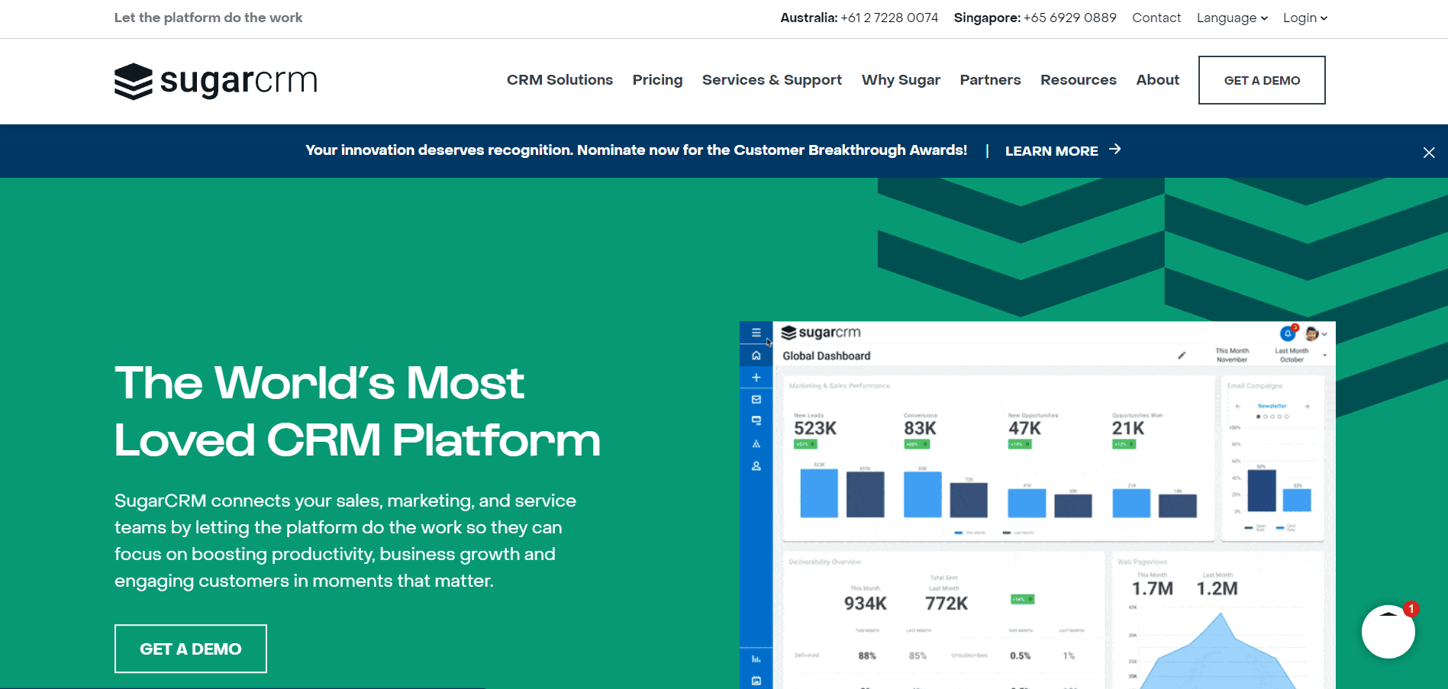
Task: Click the pencil edit icon on Global Dashboard
Action: click(1182, 356)
